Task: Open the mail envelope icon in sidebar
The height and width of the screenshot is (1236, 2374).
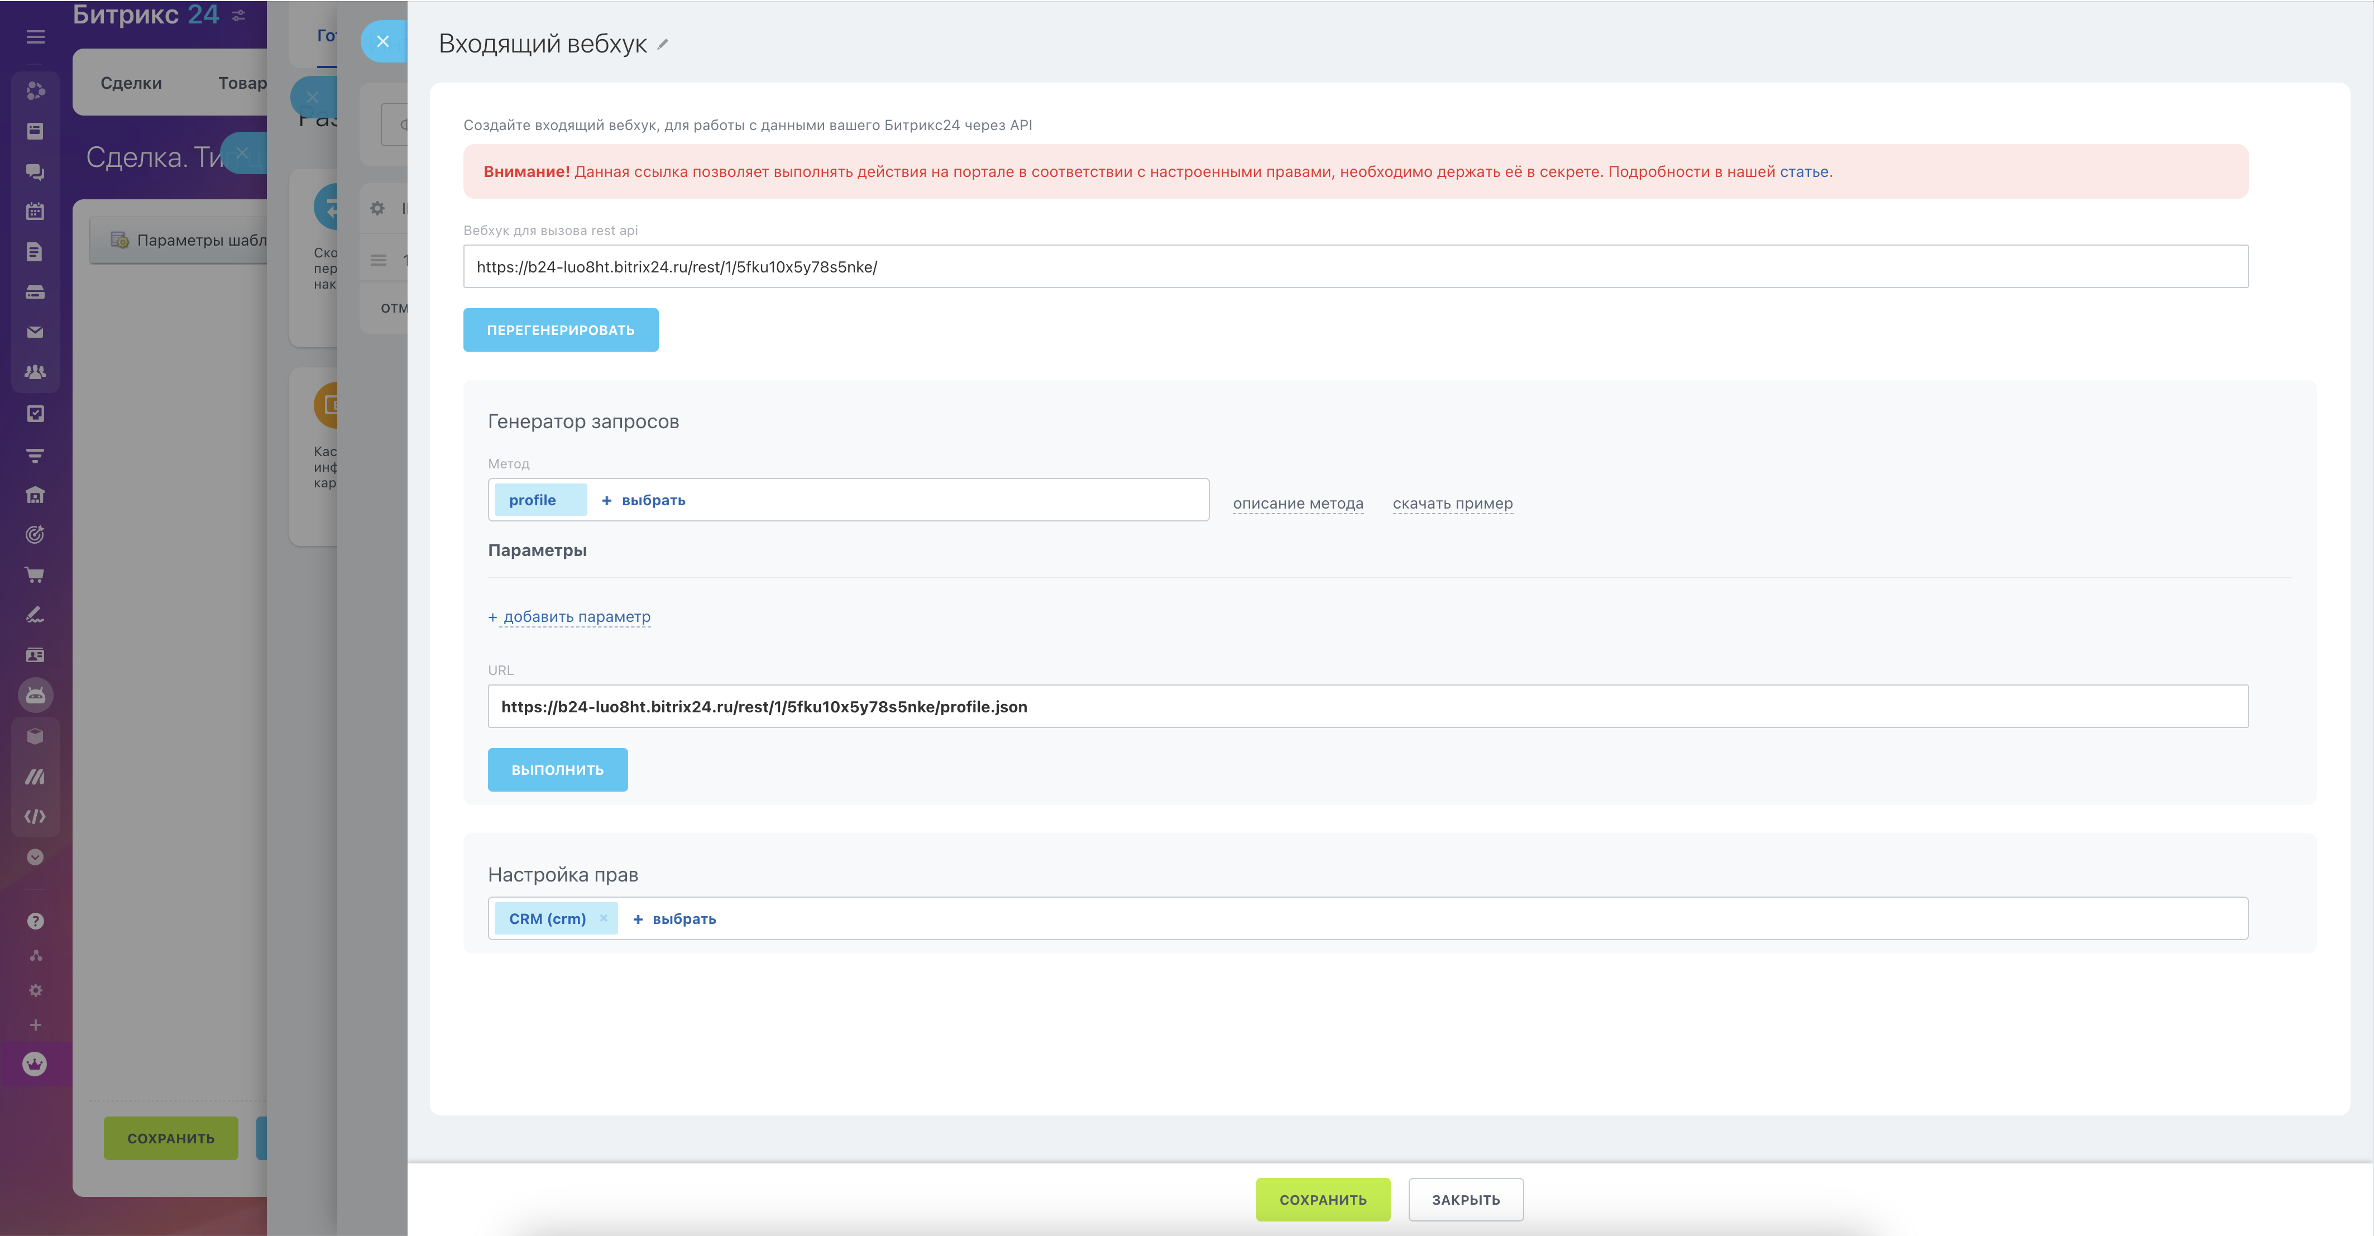Action: [x=35, y=332]
